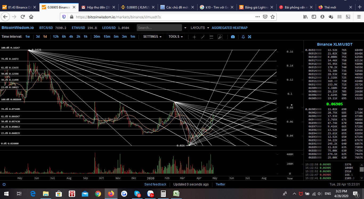Change chart interval to 1h
364x199 pixels.
(x=86, y=37)
